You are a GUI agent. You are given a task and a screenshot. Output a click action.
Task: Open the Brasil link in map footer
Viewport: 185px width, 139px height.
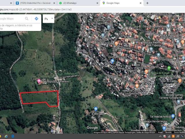tap(160, 132)
